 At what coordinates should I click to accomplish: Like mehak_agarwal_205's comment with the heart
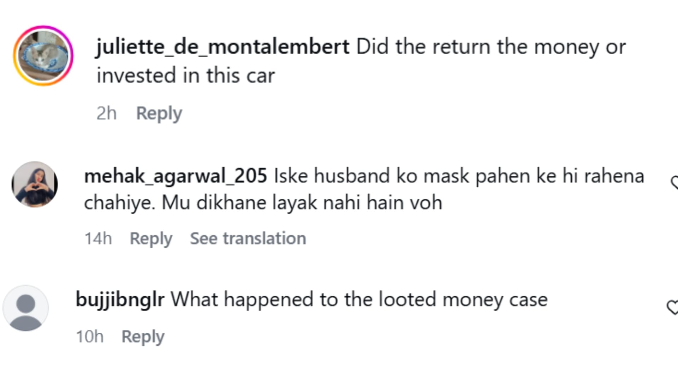(x=674, y=183)
